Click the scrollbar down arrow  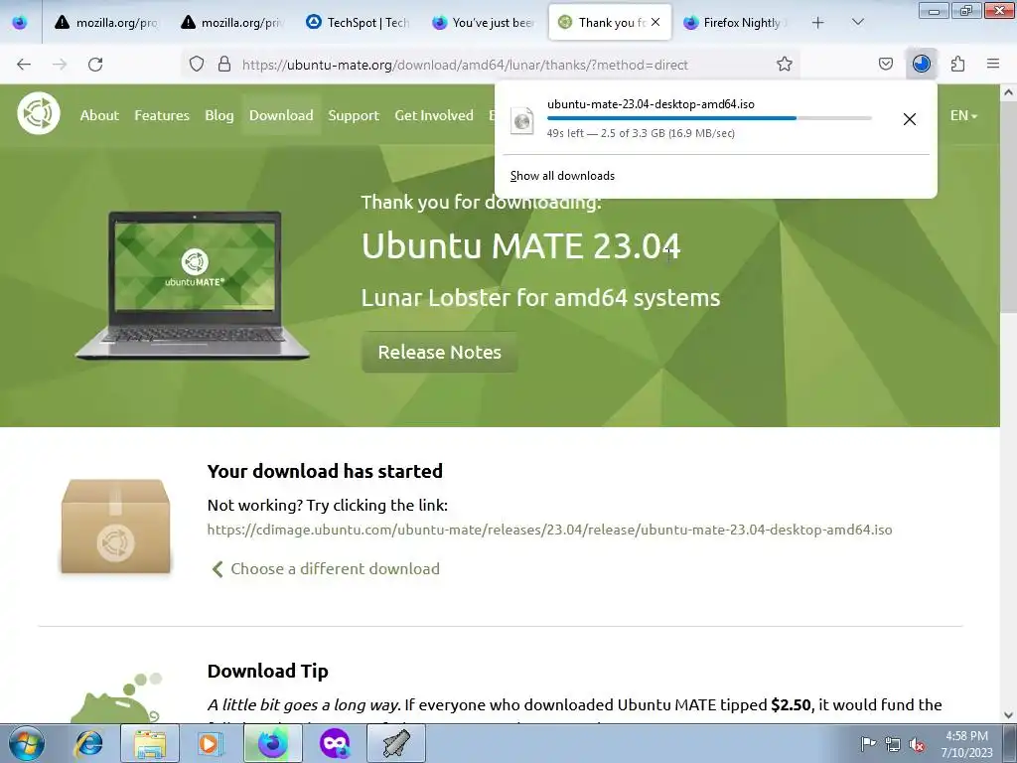(x=1008, y=715)
